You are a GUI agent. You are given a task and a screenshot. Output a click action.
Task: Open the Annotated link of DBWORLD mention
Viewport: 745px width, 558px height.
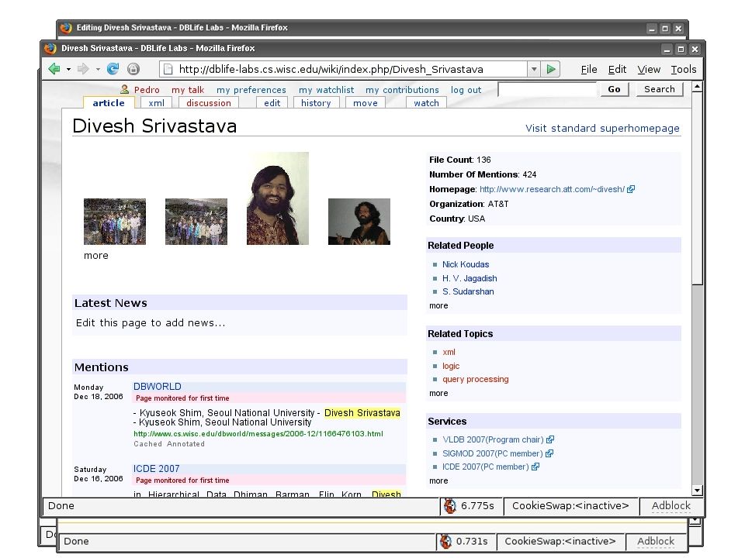coord(185,444)
